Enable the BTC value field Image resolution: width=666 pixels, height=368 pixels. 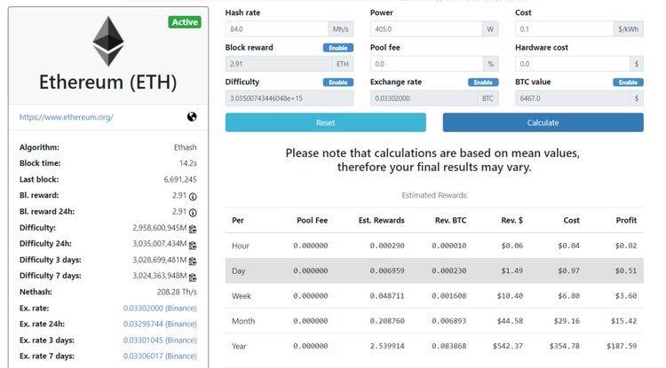[x=628, y=82]
